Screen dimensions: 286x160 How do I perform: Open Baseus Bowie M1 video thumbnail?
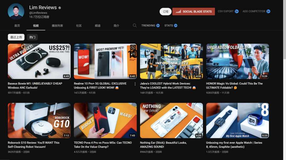[x=39, y=61]
